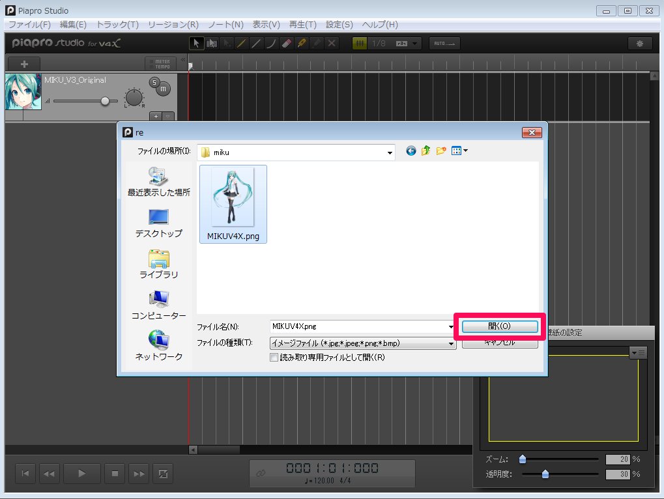Select the pencil draw tool
Viewport: 664px width, 499px height.
click(241, 43)
